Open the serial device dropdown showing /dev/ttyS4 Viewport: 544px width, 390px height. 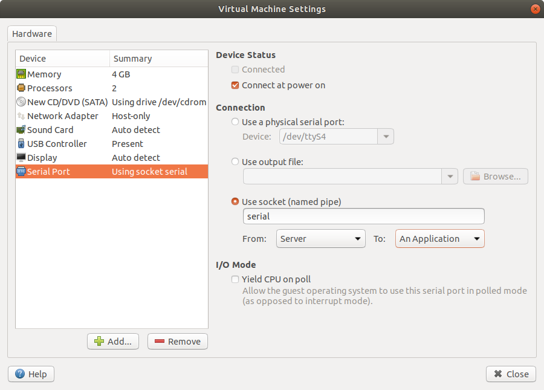click(386, 136)
